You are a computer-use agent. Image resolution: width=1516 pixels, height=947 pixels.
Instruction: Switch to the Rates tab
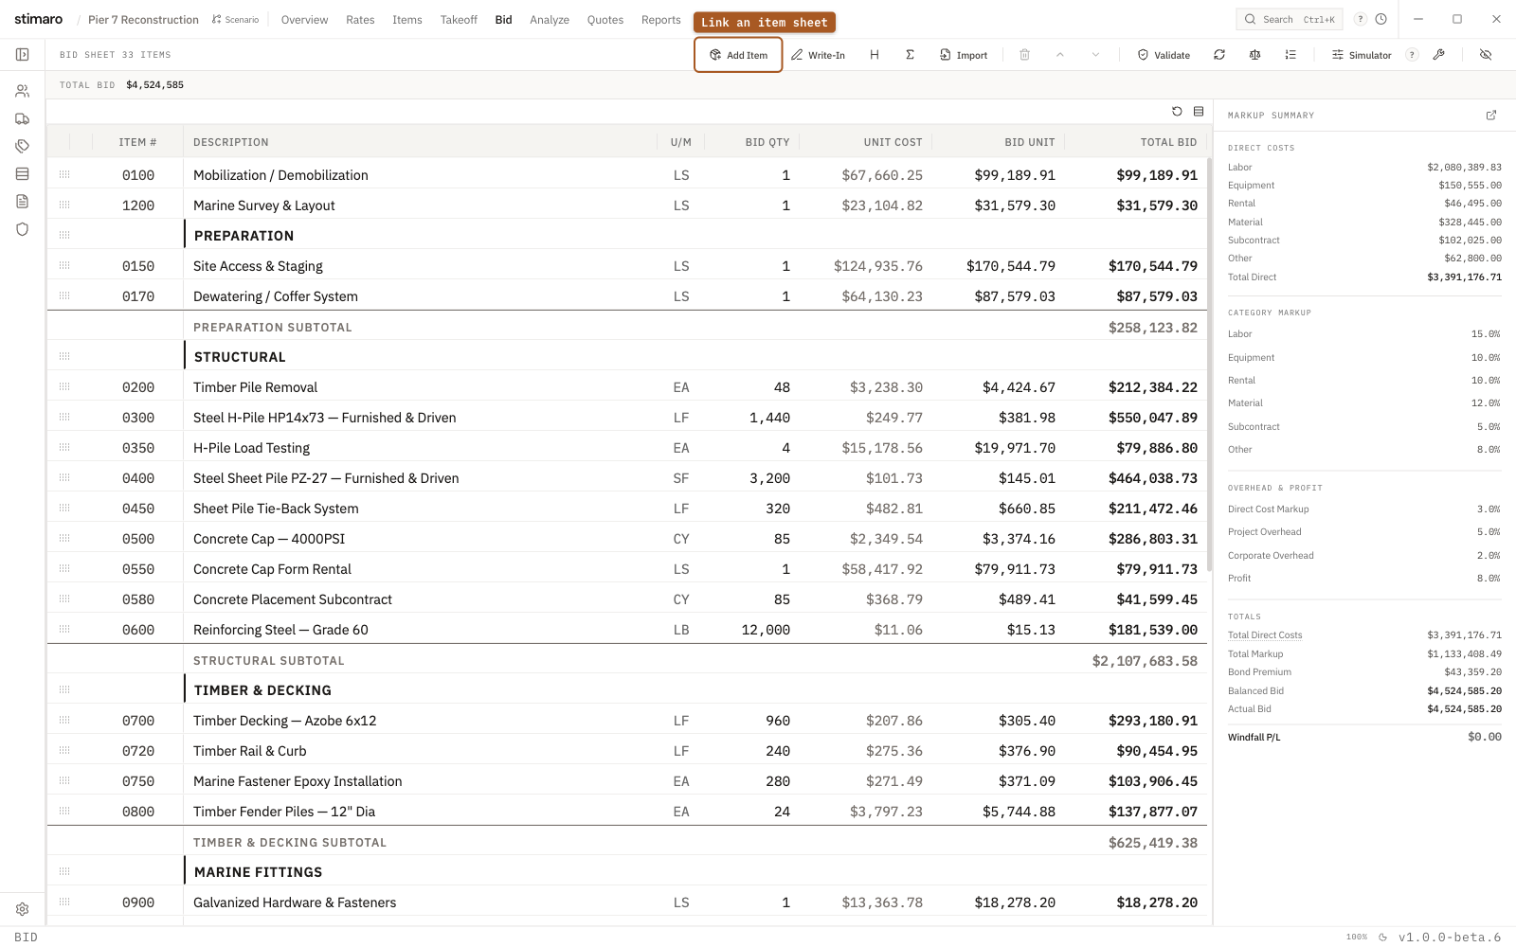click(360, 20)
